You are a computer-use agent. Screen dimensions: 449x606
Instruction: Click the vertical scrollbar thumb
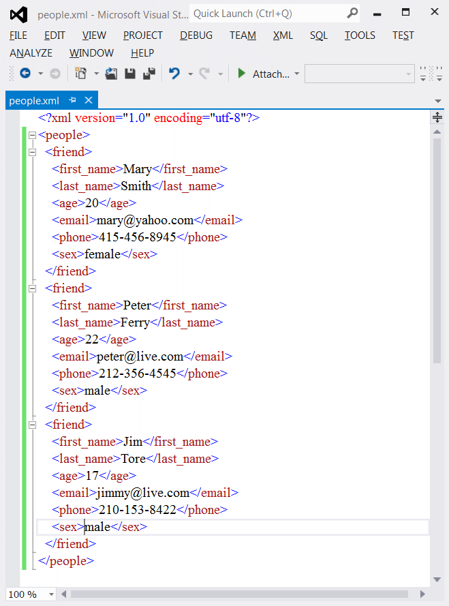[437, 251]
